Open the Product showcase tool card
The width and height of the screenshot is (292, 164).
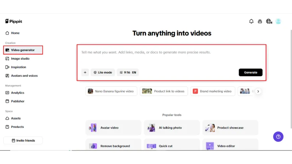(230, 128)
